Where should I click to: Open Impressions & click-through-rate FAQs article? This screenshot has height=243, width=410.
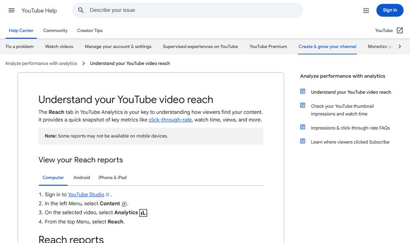(x=350, y=128)
